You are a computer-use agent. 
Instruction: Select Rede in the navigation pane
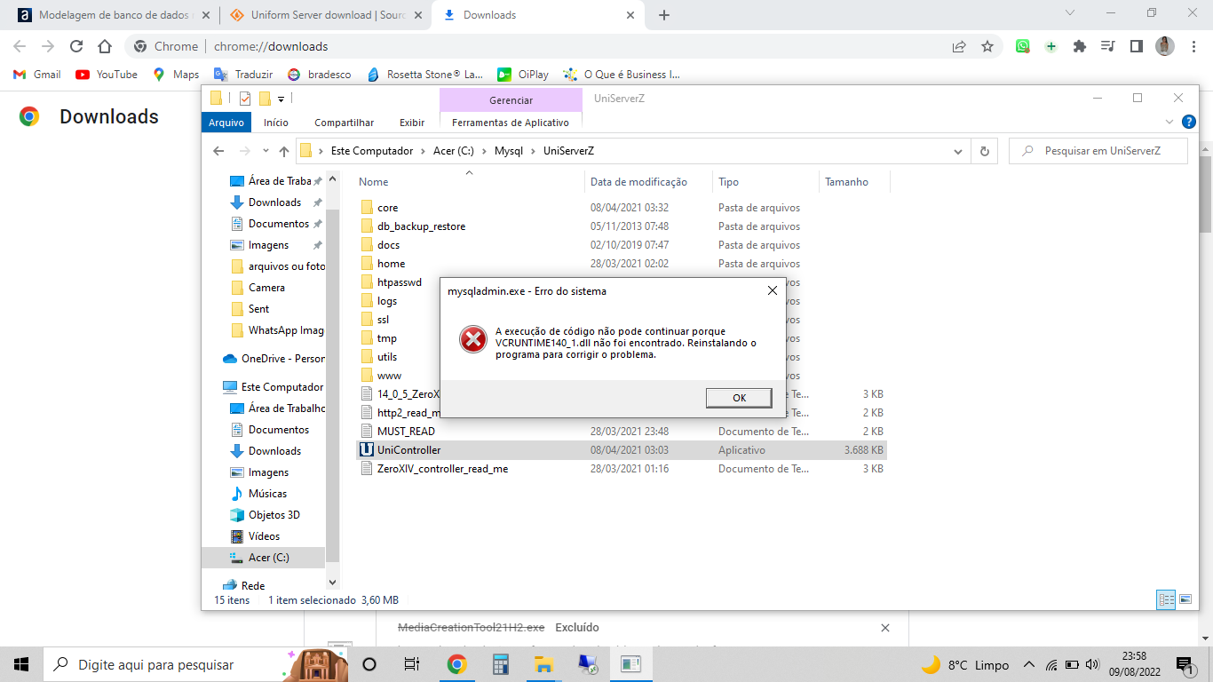pos(253,586)
